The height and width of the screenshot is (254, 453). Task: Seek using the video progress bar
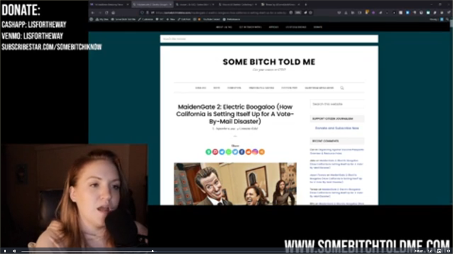[215, 251]
